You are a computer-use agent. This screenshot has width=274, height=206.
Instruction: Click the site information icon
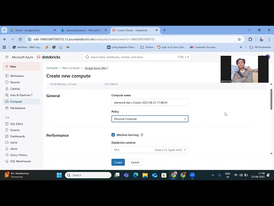(30, 39)
